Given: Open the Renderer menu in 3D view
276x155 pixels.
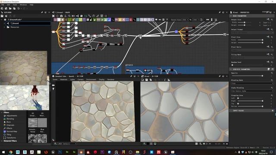Looking at the screenshot, I should (111, 80).
